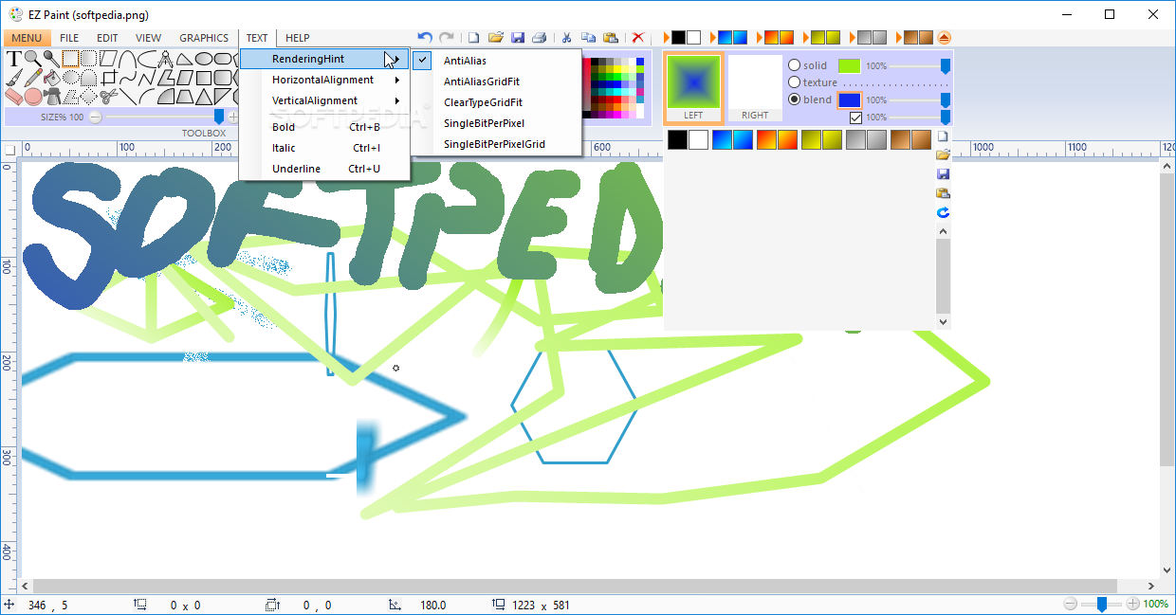Viewport: 1176px width, 615px height.
Task: Expand the HorizontalAlignment submenu
Action: click(x=324, y=80)
